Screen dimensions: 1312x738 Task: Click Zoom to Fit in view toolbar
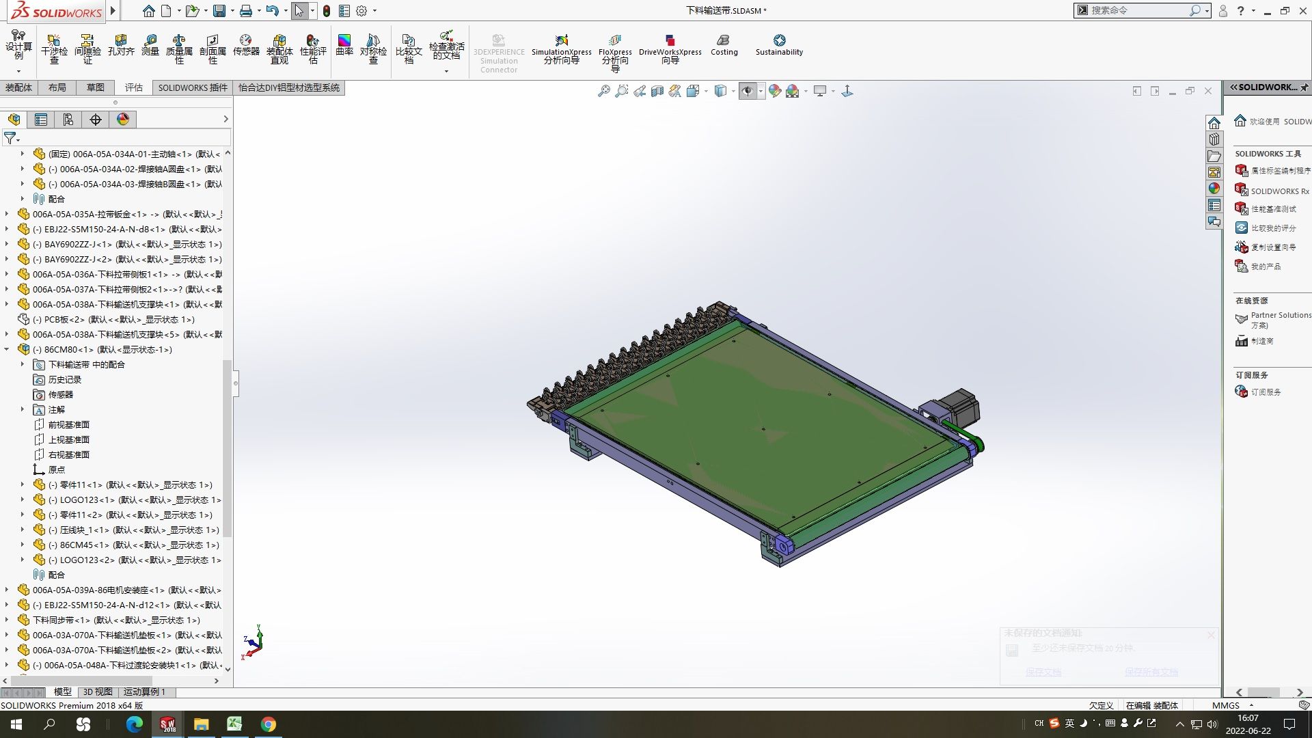(604, 91)
